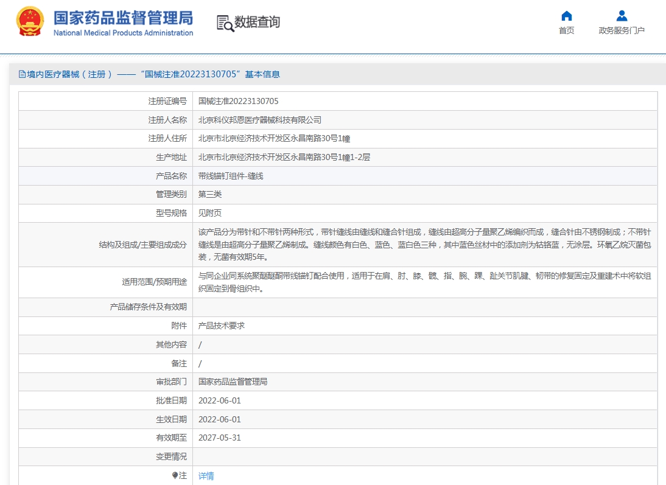Click the 产品储存条件及有效期 label
Image resolution: width=666 pixels, height=485 pixels.
(148, 307)
